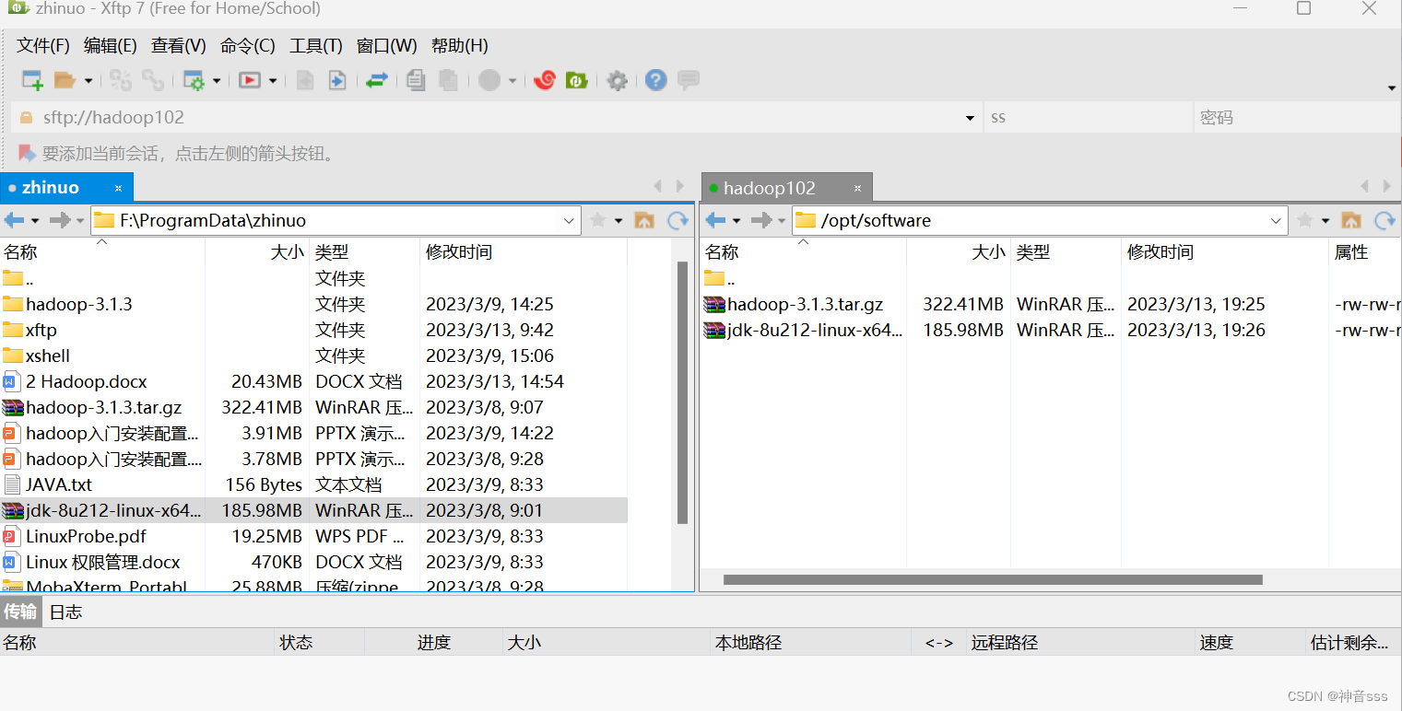The height and width of the screenshot is (711, 1402).
Task: Click the Paste toolbar icon
Action: 448,80
